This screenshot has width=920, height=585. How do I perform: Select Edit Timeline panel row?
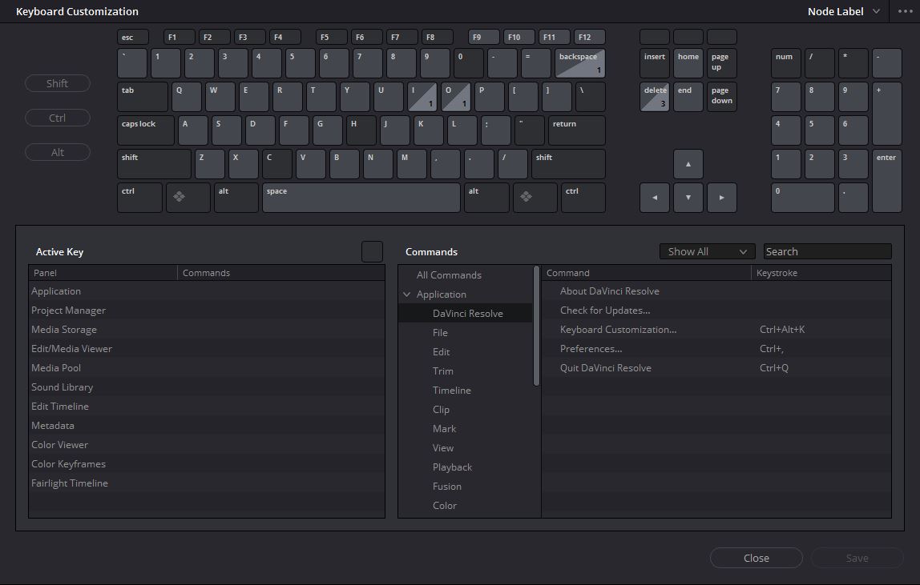(x=207, y=407)
